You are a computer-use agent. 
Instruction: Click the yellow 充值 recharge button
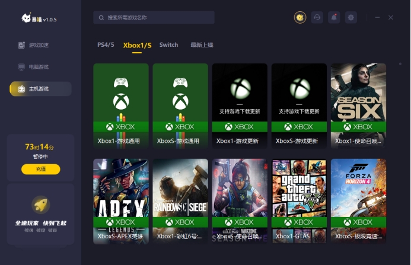(x=41, y=169)
